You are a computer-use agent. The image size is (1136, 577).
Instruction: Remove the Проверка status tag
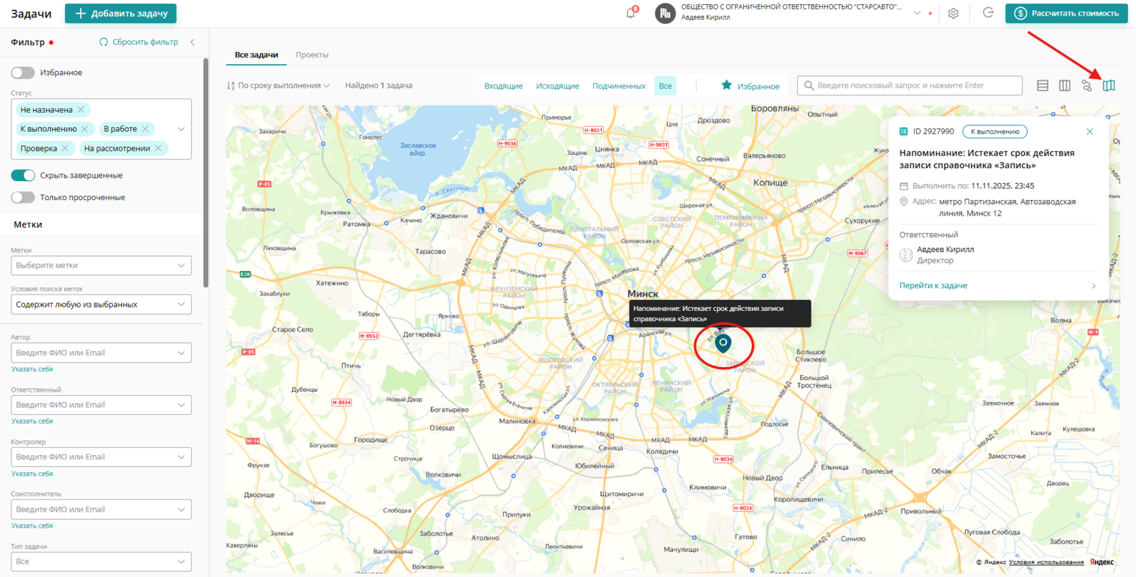coord(65,149)
